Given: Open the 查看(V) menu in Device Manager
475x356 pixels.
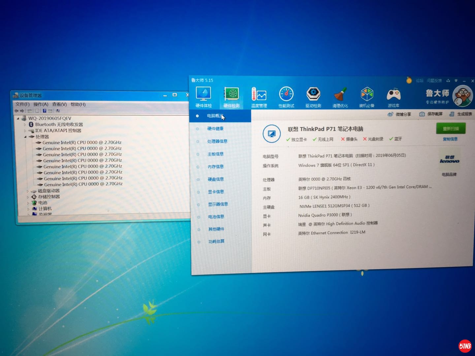Looking at the screenshot, I should point(59,104).
